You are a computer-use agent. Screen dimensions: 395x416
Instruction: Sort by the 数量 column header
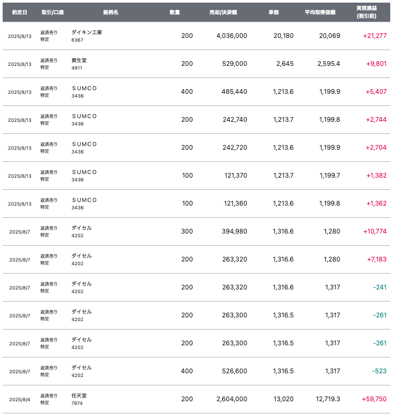tap(175, 12)
